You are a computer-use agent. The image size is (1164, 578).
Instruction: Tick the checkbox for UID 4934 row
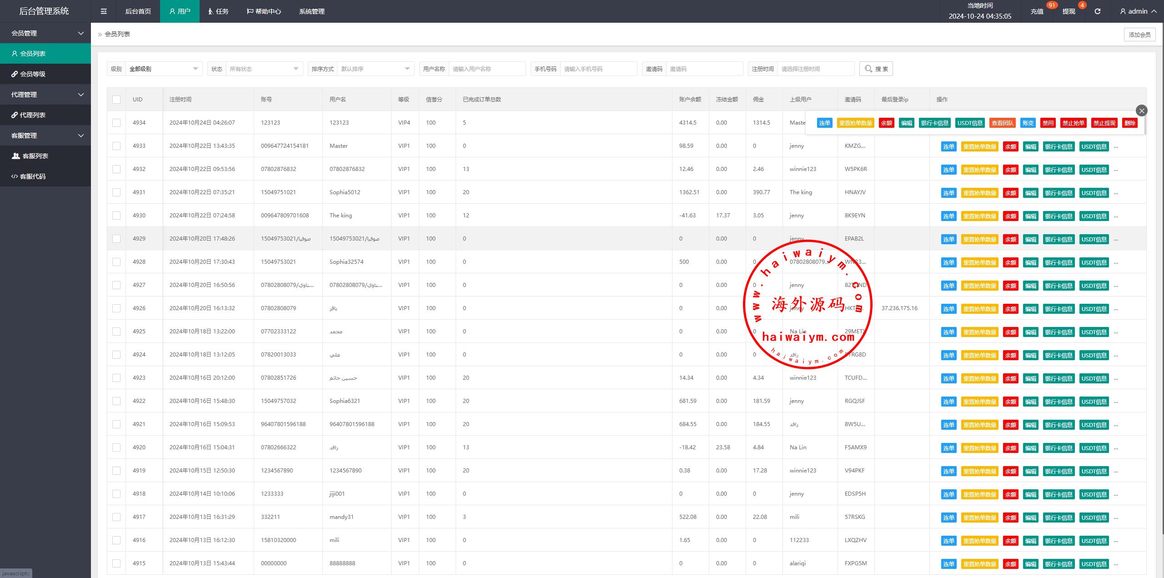click(x=116, y=123)
